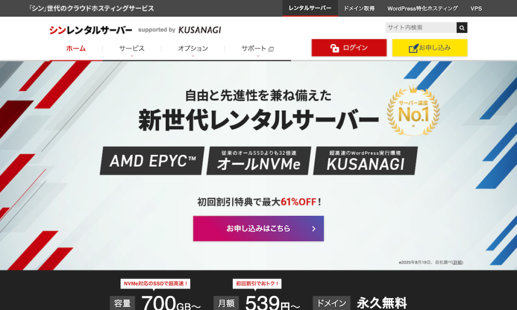
Task: Click the search magnifier icon
Action: (461, 28)
